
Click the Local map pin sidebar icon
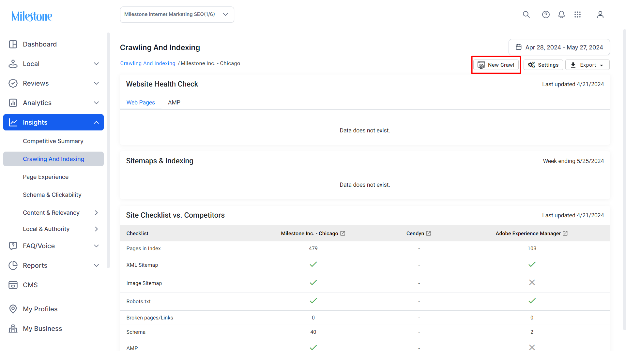pos(13,64)
